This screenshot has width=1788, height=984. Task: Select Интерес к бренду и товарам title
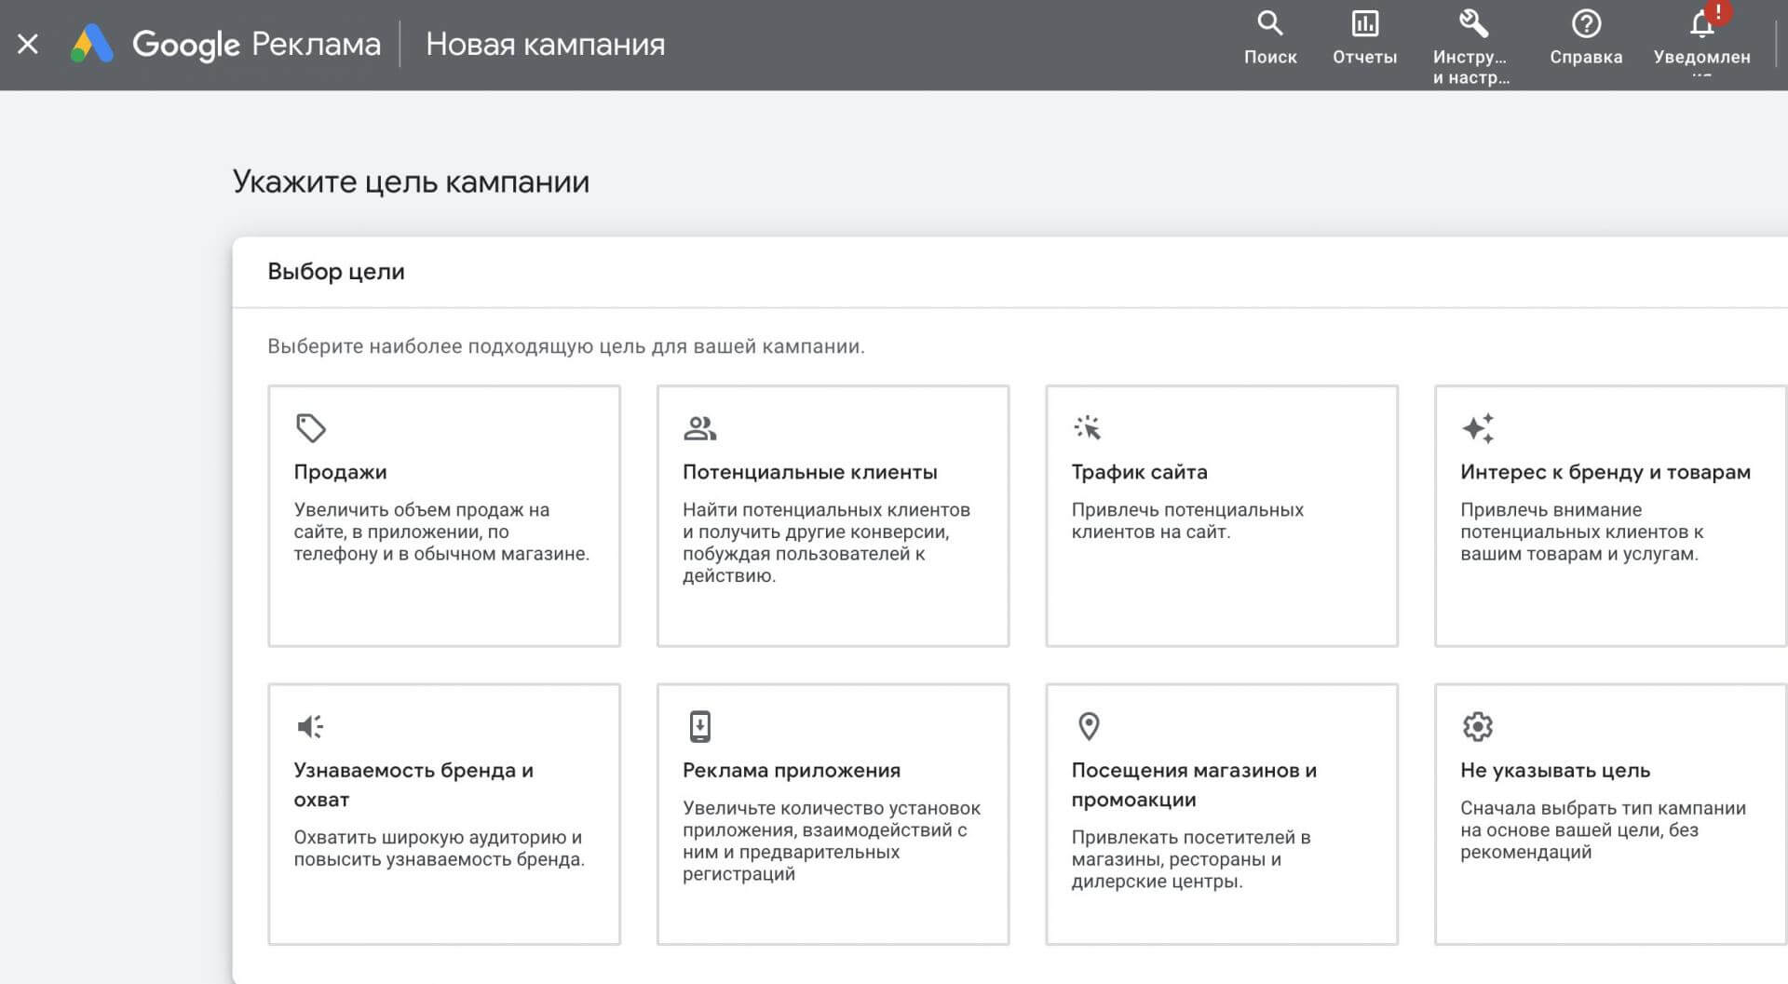(1605, 472)
